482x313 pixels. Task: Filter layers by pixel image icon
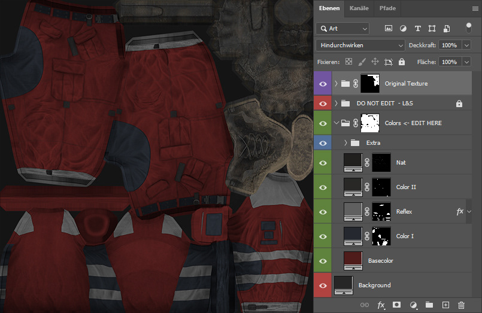click(389, 29)
